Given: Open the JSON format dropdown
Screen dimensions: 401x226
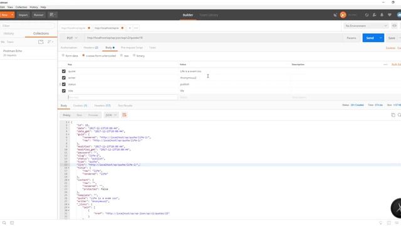Looking at the screenshot, I should pyautogui.click(x=111, y=115).
